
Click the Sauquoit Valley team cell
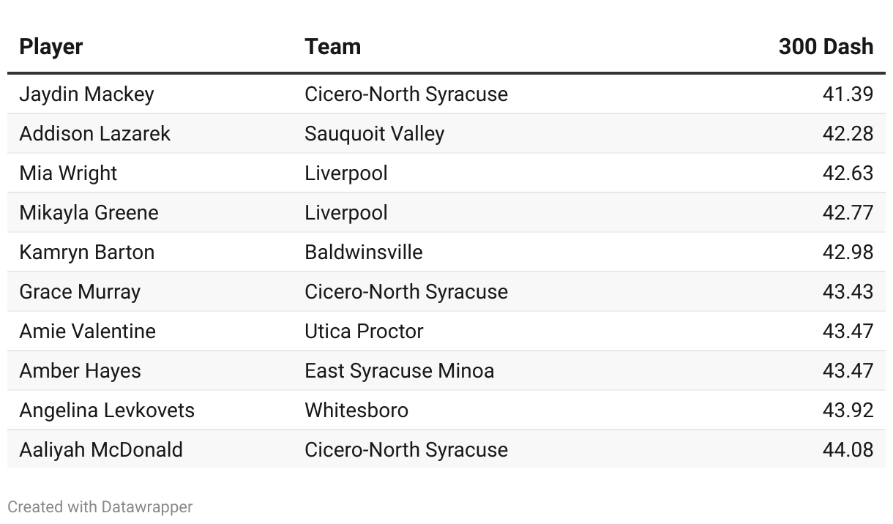point(374,134)
